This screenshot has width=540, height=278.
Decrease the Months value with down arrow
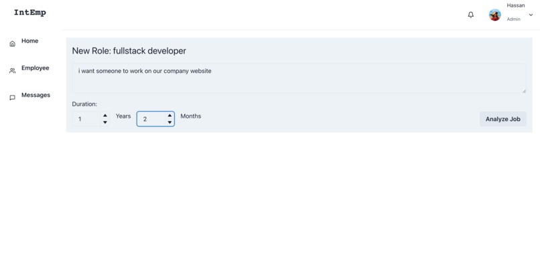click(170, 122)
